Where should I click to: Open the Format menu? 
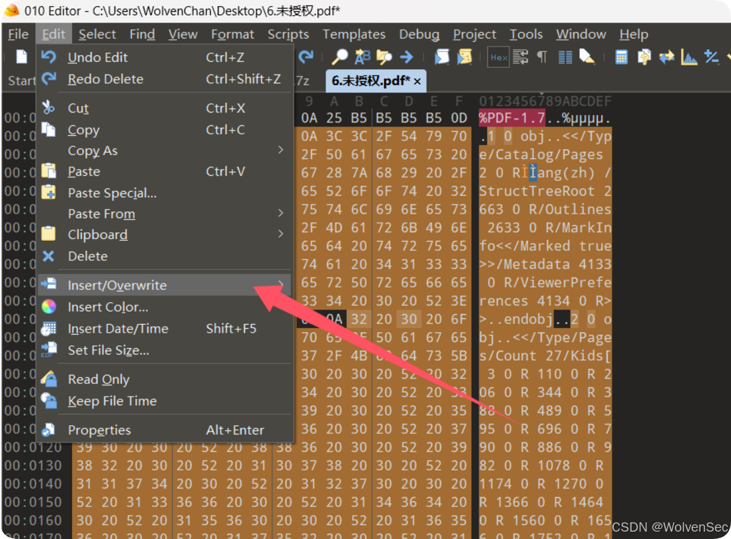232,34
